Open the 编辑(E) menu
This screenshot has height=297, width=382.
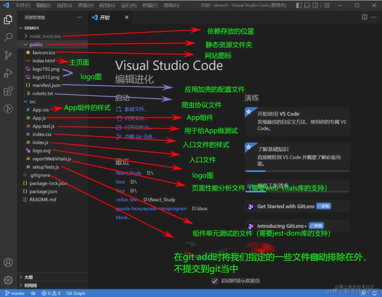coord(43,5)
